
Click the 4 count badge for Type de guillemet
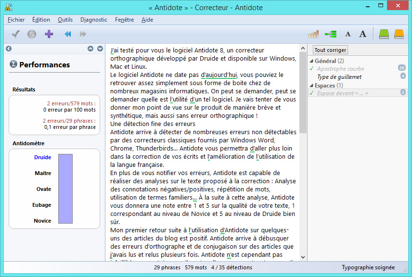click(403, 76)
